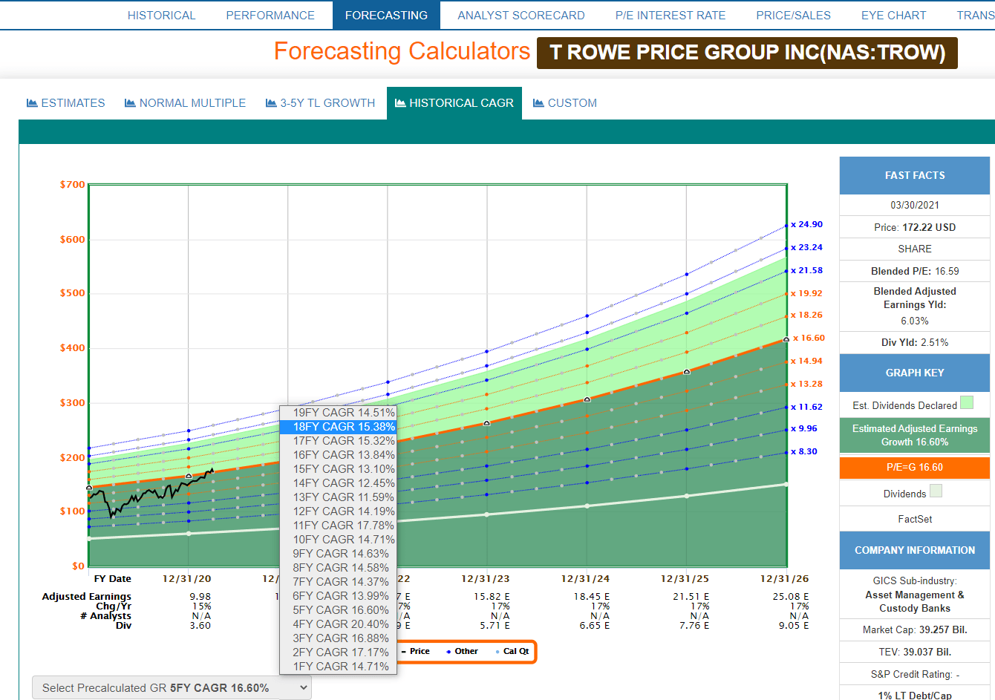Screen dimensions: 995x700
Task: Toggle the Other legend item
Action: point(462,652)
